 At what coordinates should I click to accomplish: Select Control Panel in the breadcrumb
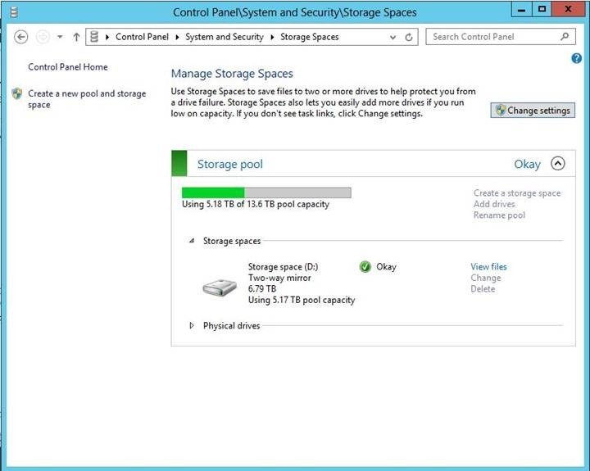[x=142, y=37]
